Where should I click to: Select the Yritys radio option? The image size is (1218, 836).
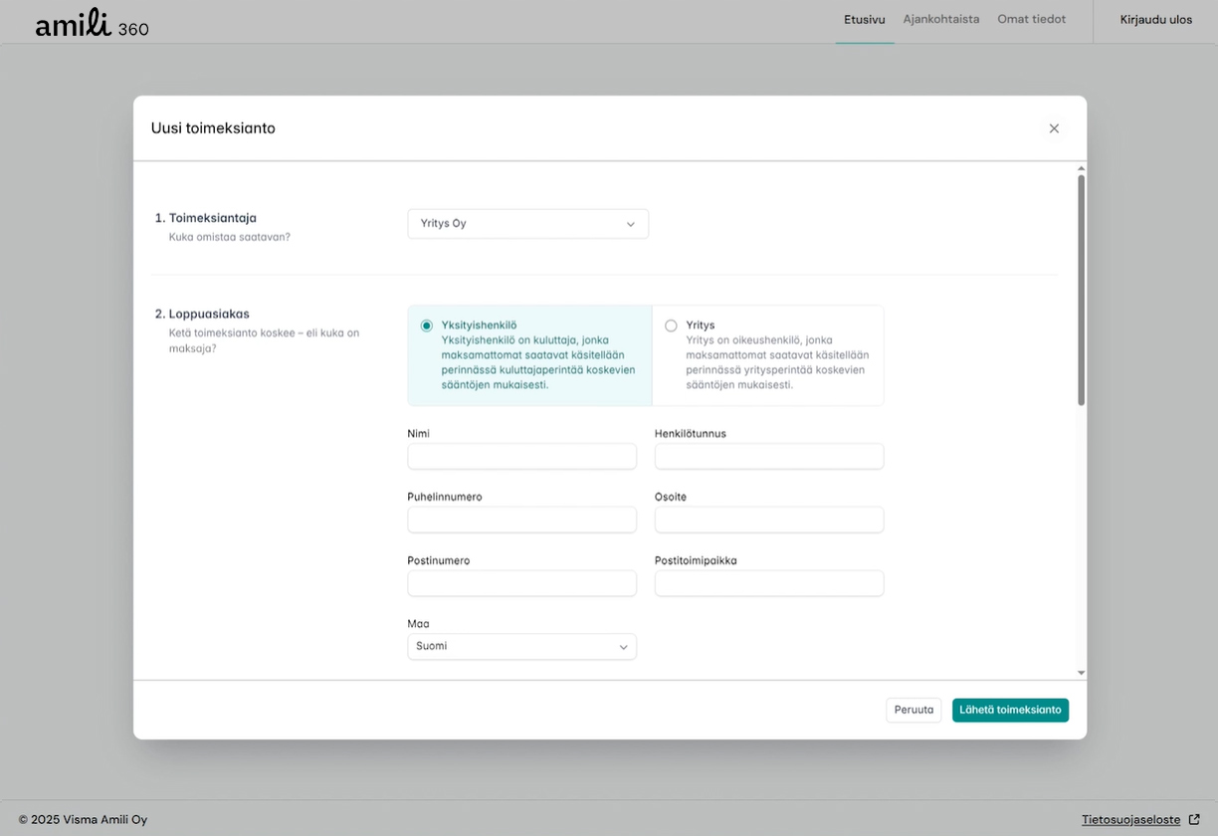[x=671, y=325]
